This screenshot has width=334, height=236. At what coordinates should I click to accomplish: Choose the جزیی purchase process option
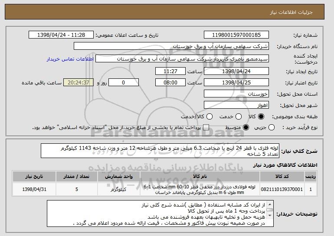(x=272, y=127)
